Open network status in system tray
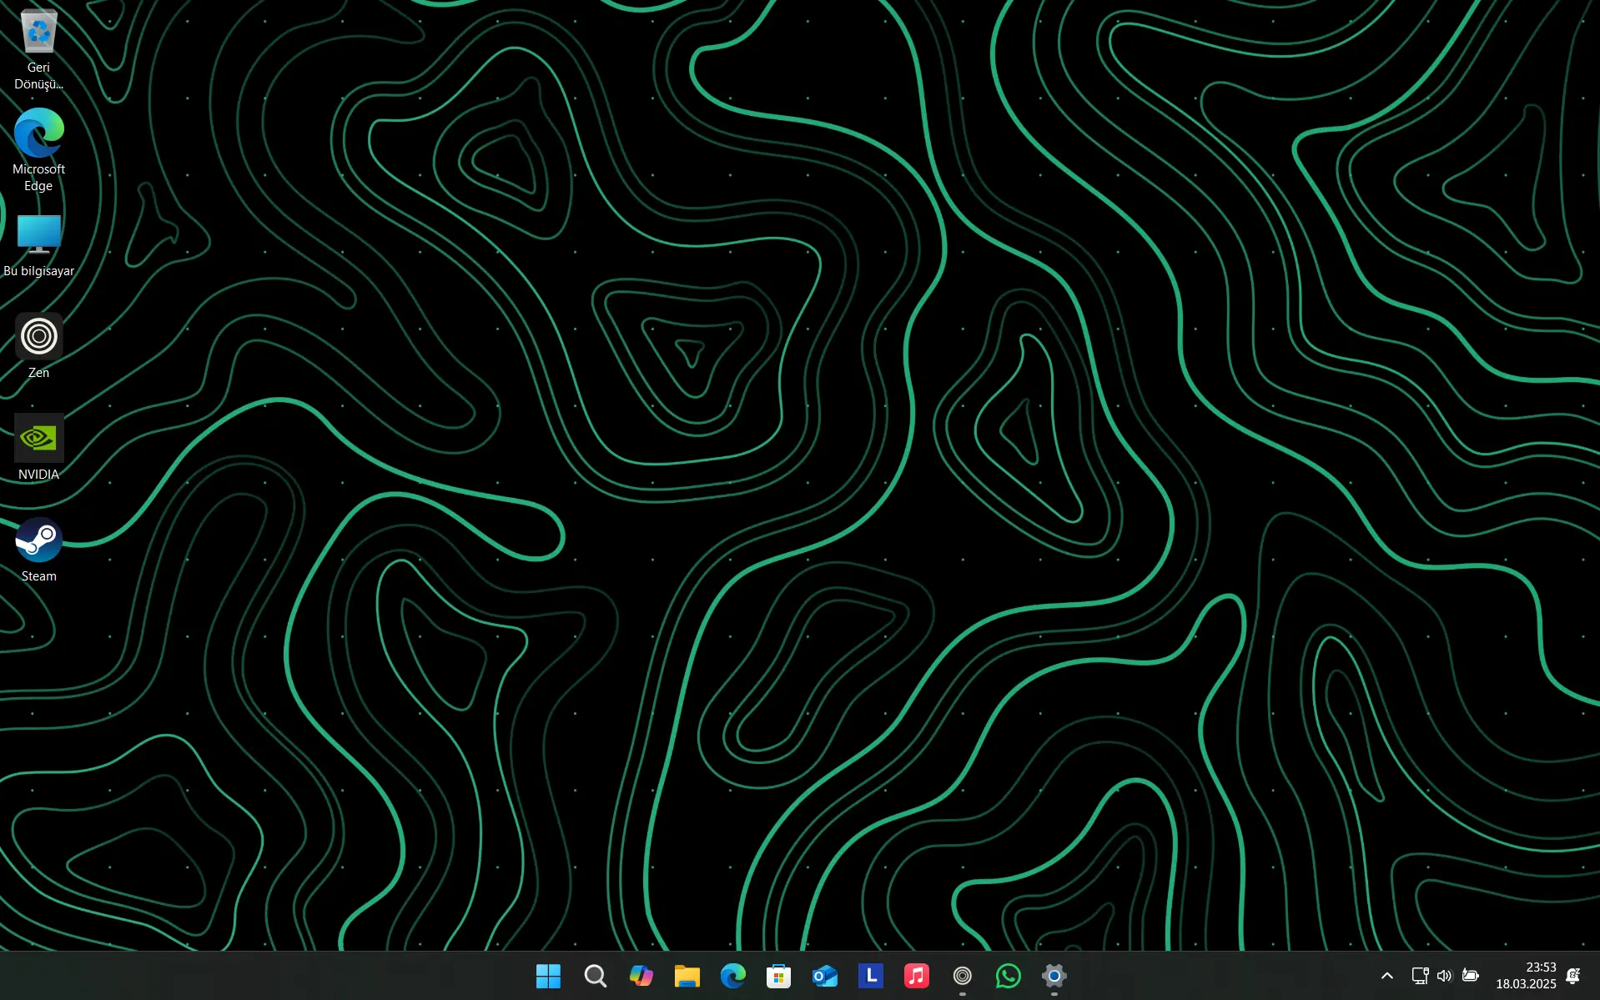Image resolution: width=1600 pixels, height=1000 pixels. click(x=1420, y=975)
